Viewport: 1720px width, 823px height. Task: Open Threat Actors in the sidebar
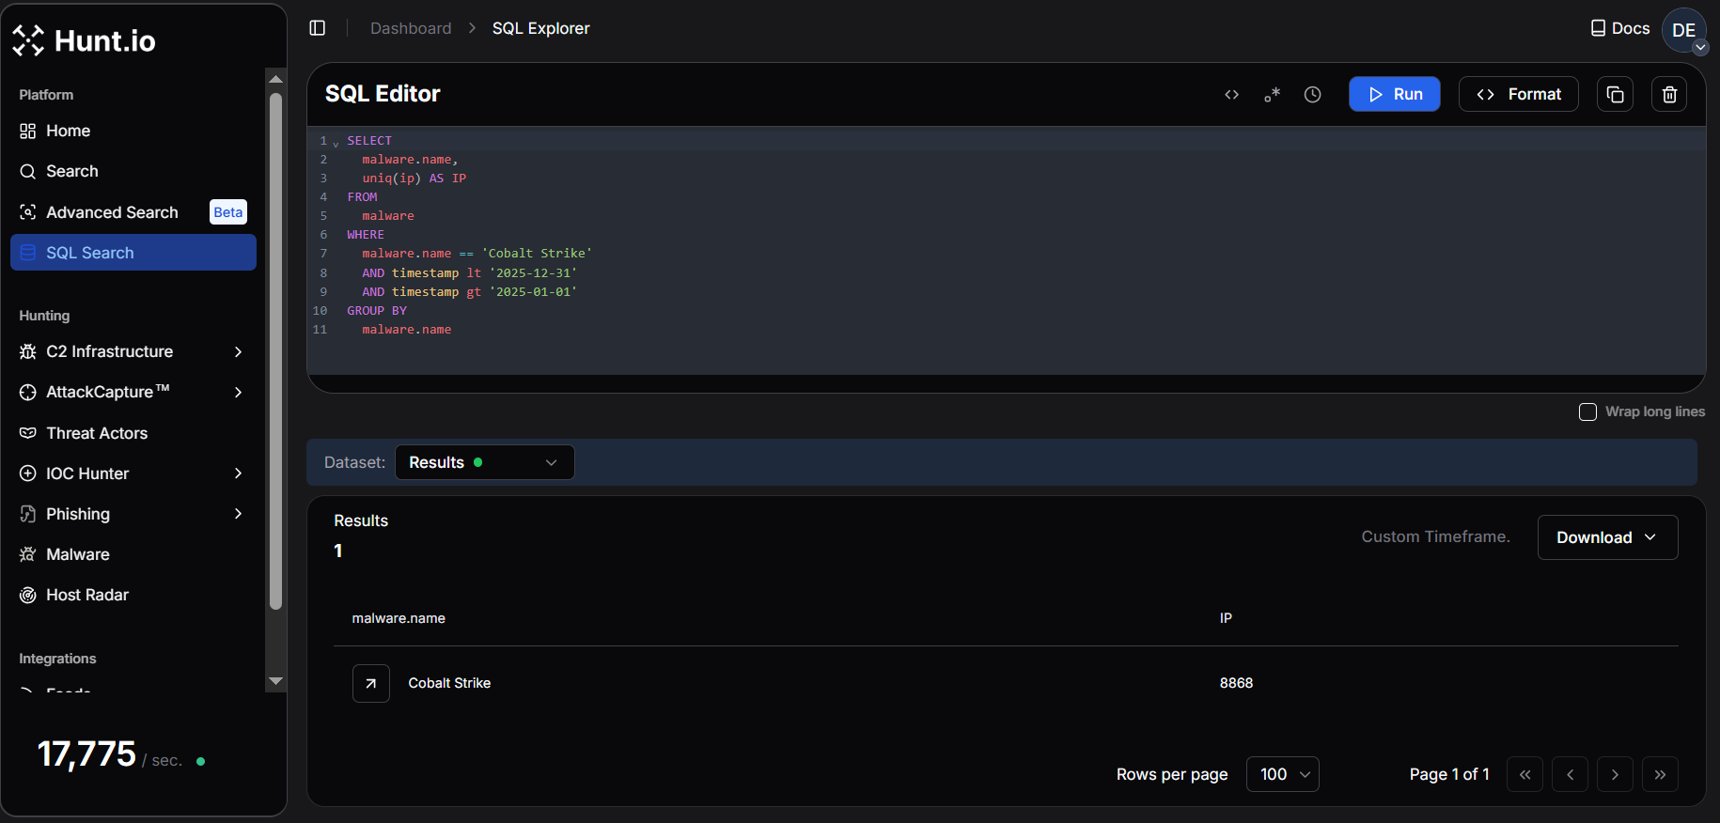click(133, 433)
